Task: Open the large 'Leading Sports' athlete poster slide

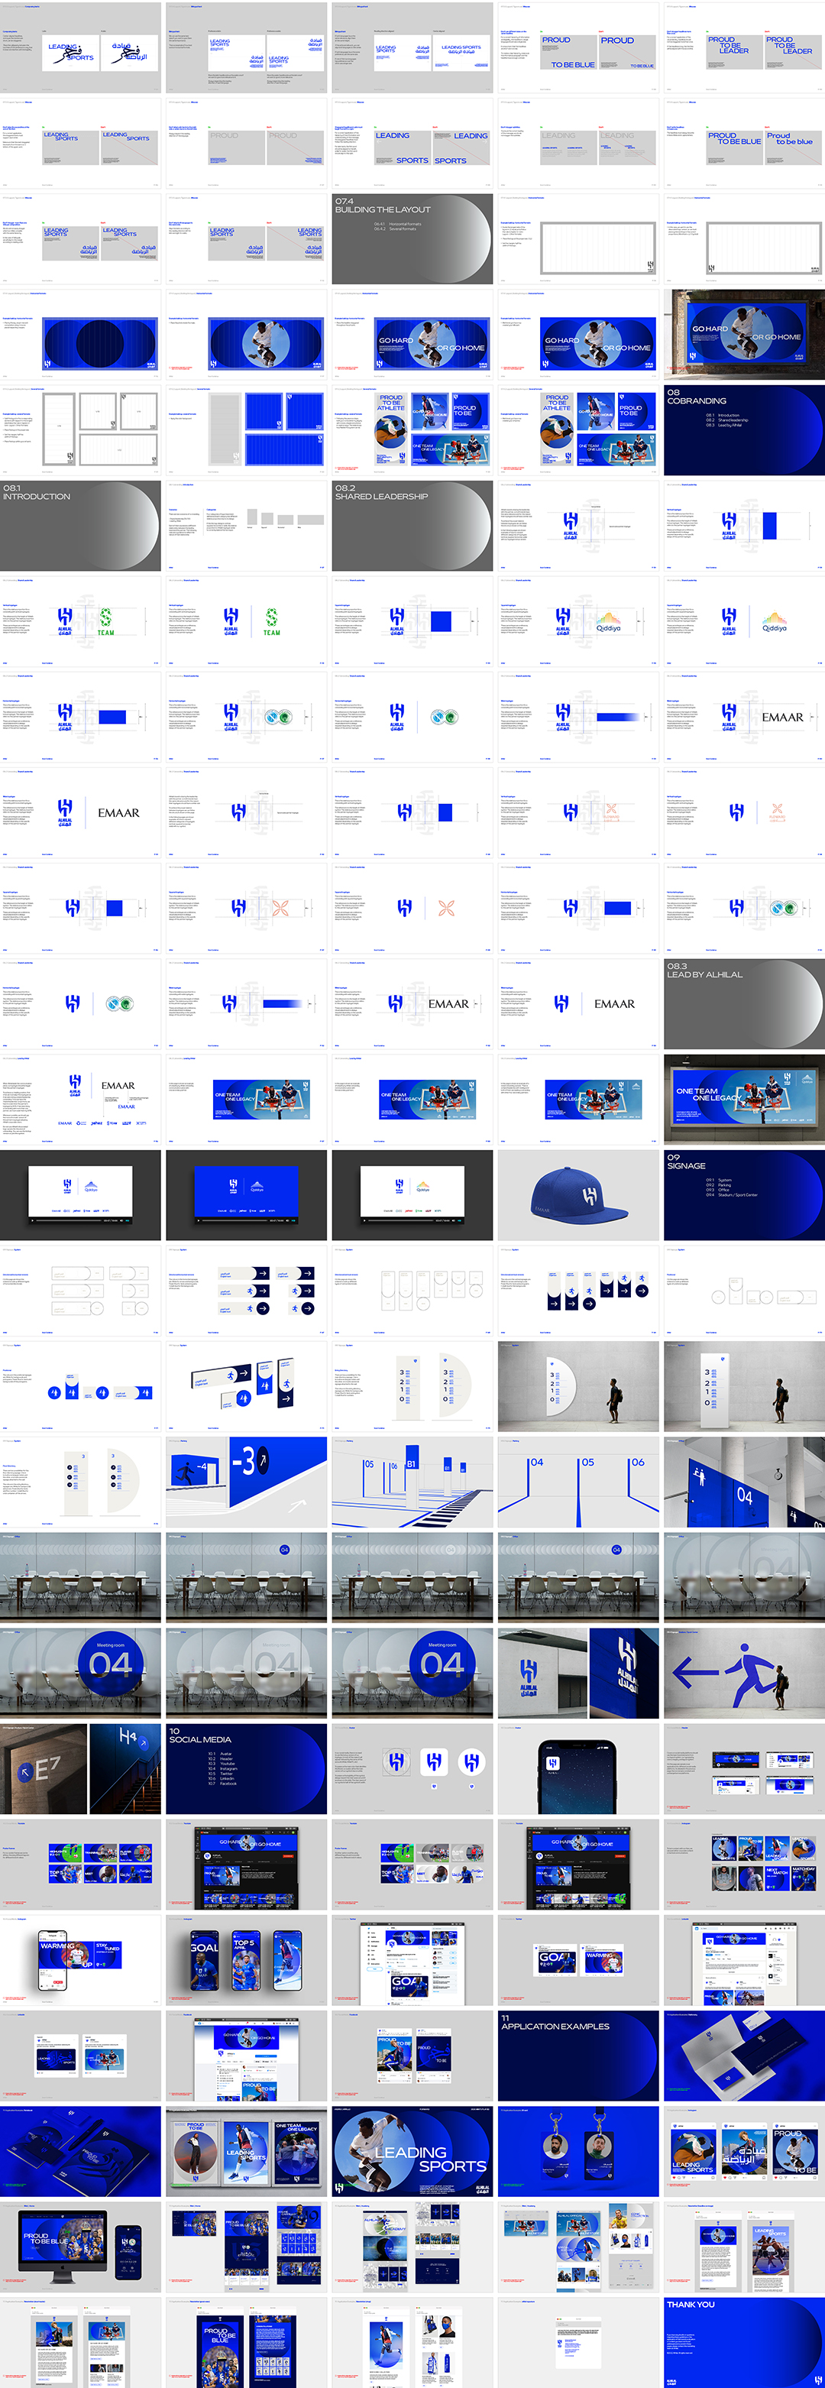Action: [412, 2152]
